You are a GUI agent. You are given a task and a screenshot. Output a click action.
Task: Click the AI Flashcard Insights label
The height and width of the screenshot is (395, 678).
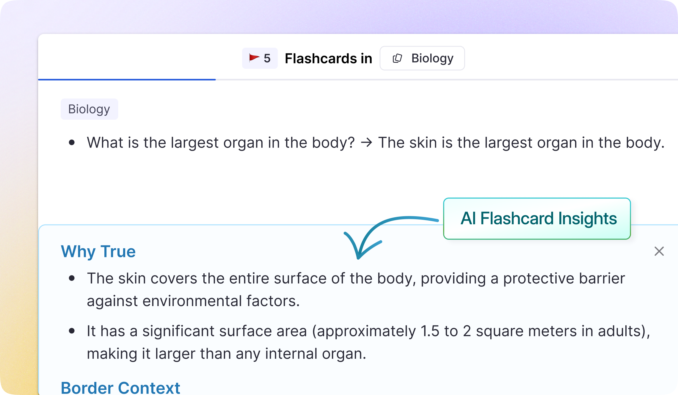(x=538, y=219)
